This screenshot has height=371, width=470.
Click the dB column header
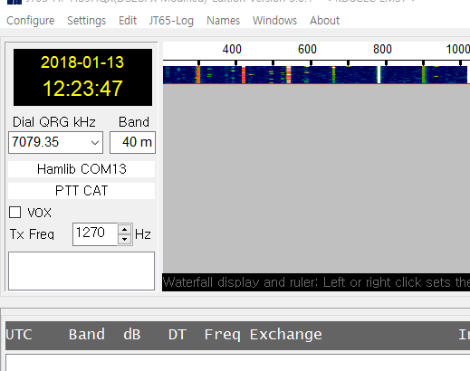point(132,335)
